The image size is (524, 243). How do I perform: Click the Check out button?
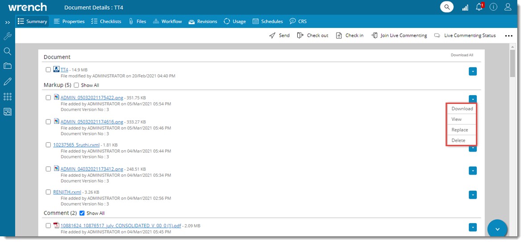click(313, 36)
